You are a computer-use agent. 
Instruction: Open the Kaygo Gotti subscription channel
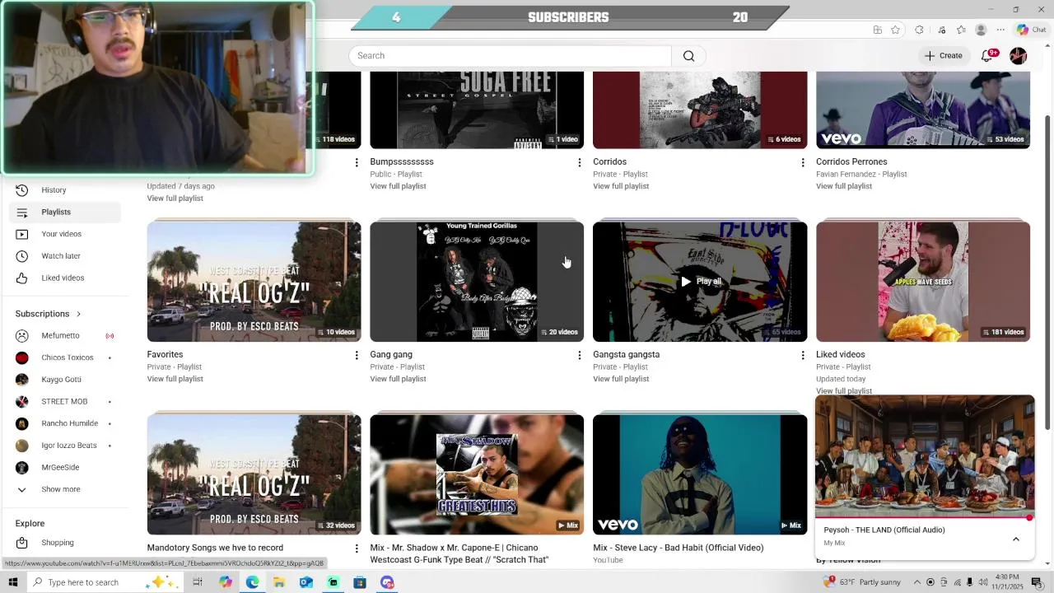65,380
